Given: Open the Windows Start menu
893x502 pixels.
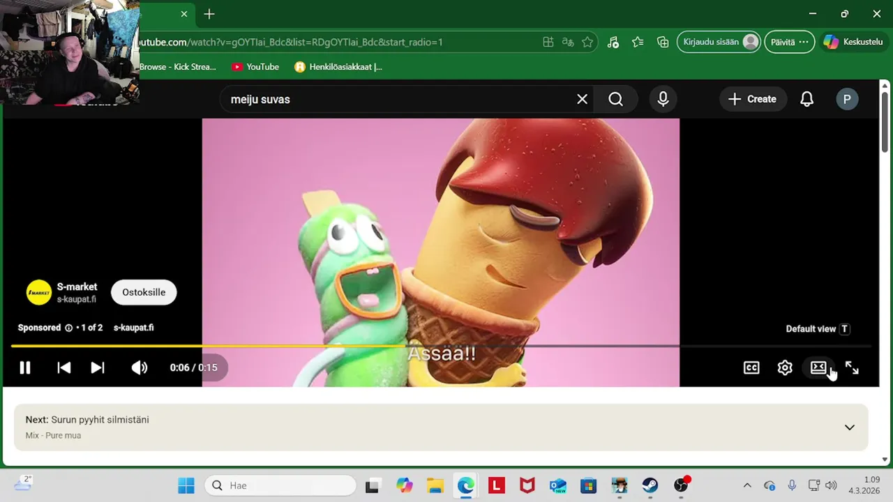Looking at the screenshot, I should pyautogui.click(x=186, y=485).
